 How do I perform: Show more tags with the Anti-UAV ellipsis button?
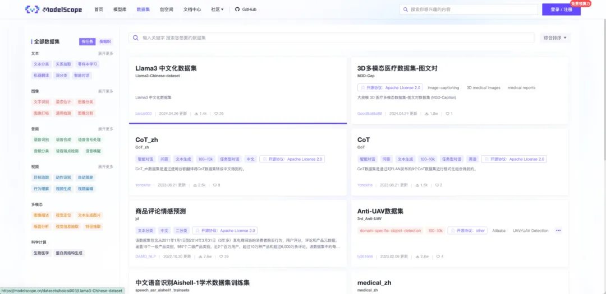(558, 230)
